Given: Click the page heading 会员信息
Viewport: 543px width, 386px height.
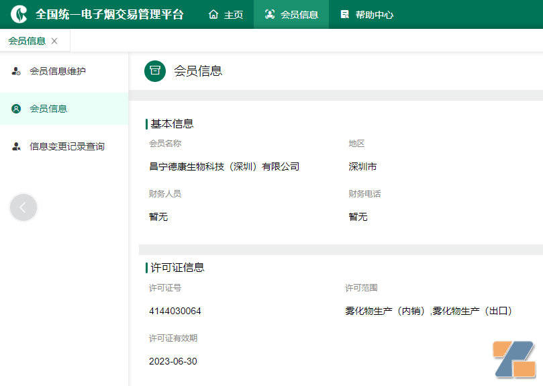Looking at the screenshot, I should pos(198,70).
